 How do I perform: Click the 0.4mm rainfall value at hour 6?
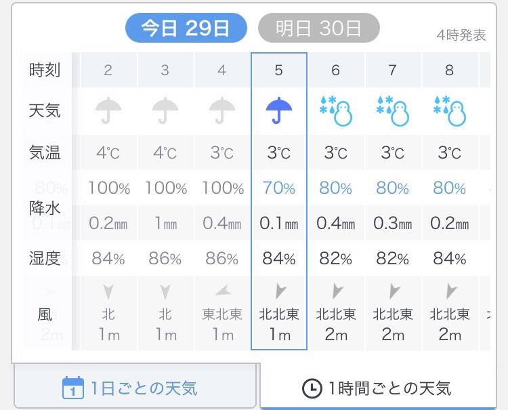[336, 223]
